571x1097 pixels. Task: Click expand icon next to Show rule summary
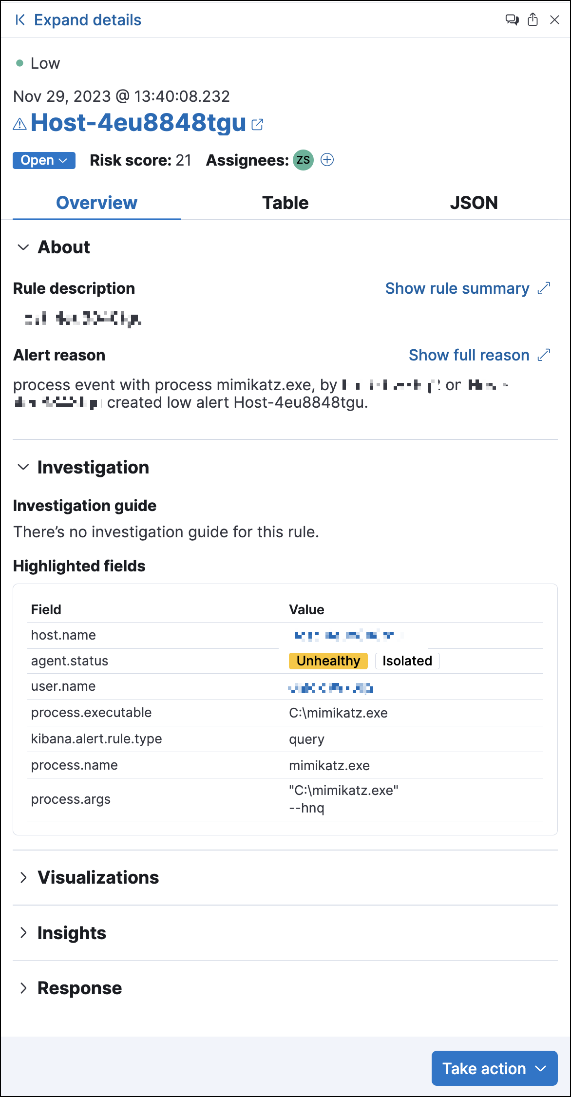(544, 288)
